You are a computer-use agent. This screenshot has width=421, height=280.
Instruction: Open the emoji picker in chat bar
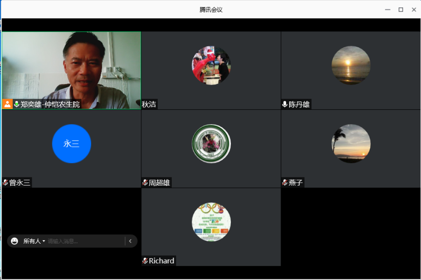pos(14,241)
